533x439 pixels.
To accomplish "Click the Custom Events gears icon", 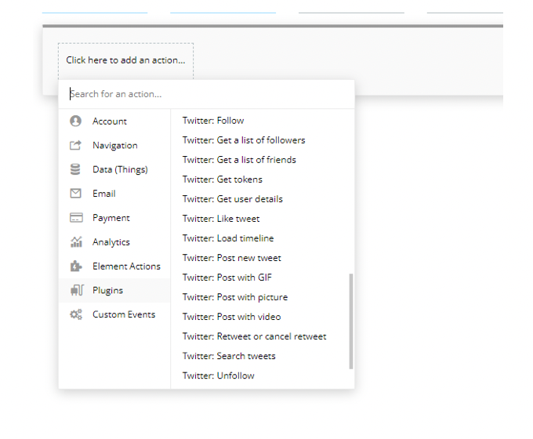I will pyautogui.click(x=76, y=314).
